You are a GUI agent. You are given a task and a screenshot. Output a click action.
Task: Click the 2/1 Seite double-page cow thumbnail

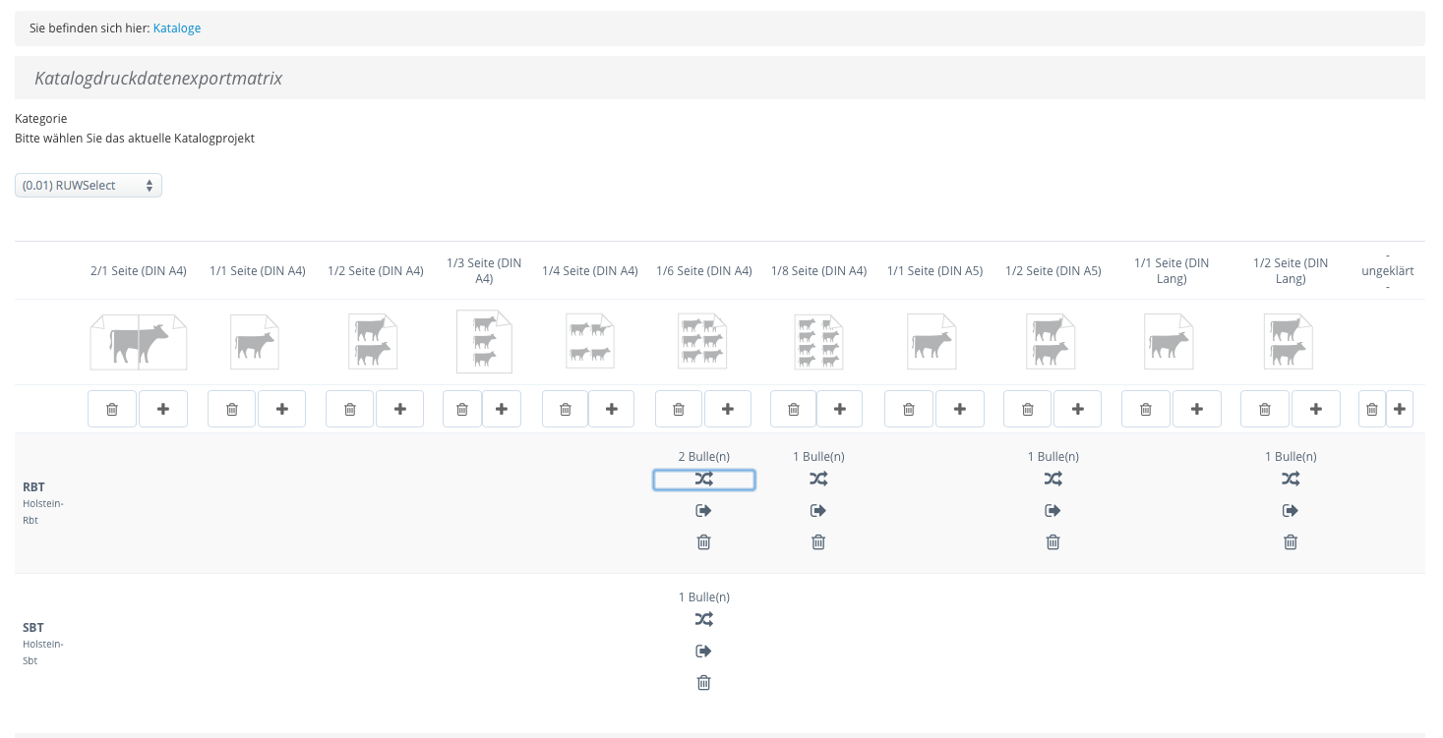pos(138,342)
